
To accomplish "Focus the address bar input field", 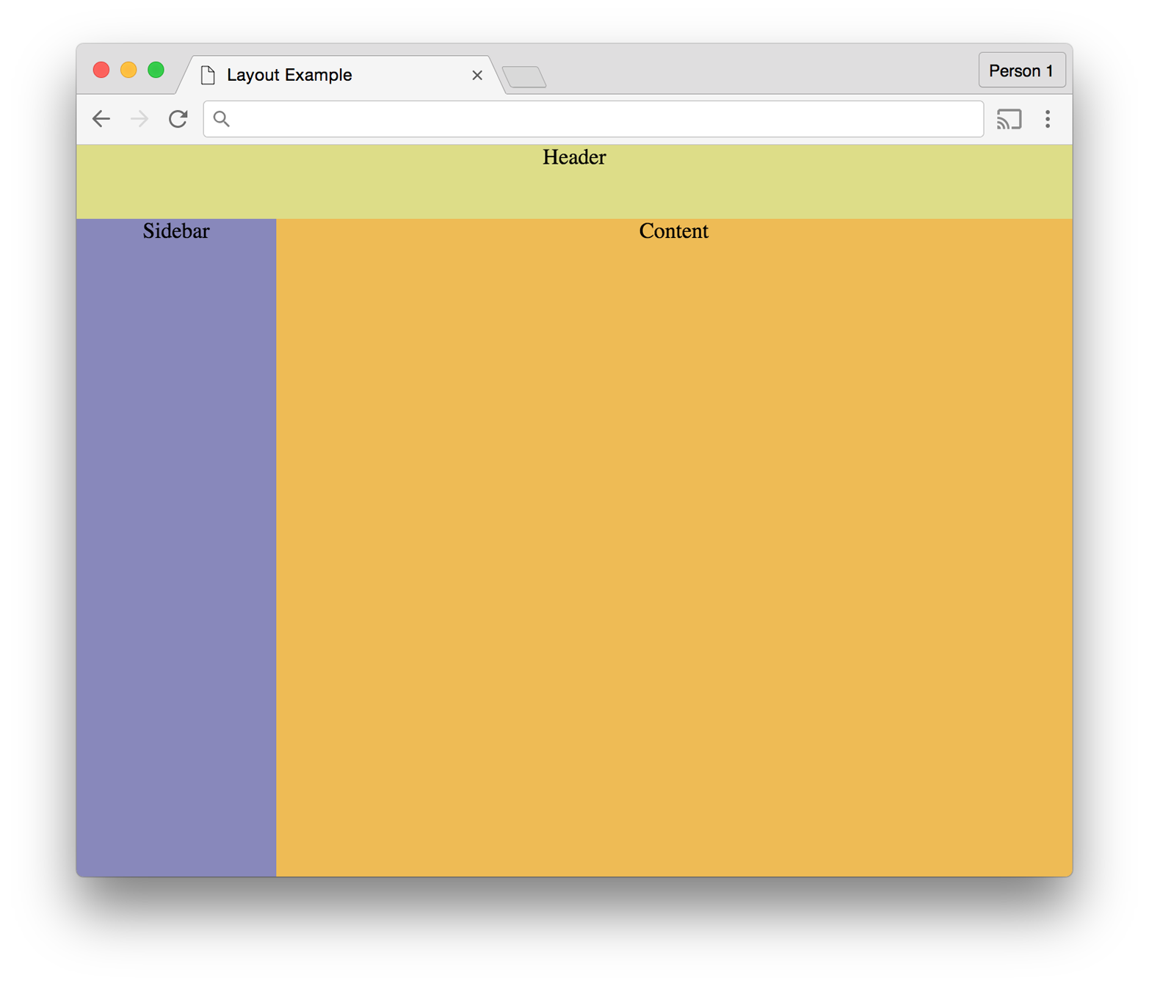I will click(593, 119).
